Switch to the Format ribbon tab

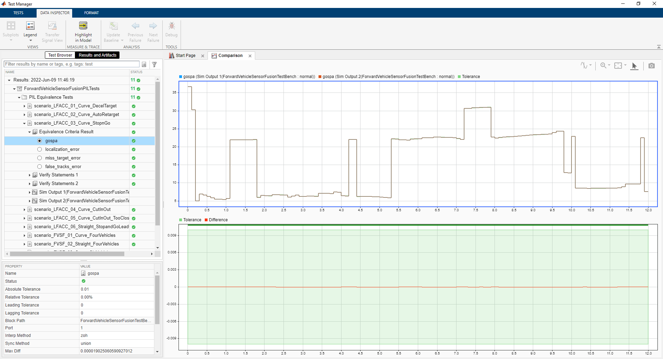[x=91, y=13]
